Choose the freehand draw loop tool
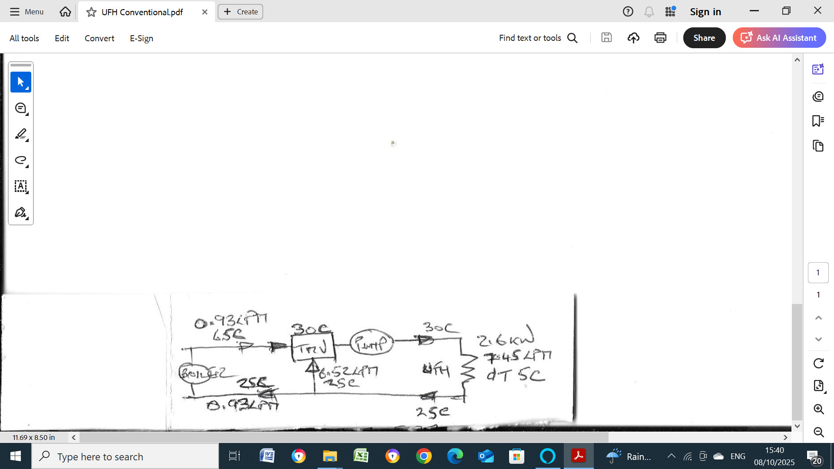The width and height of the screenshot is (834, 469). tap(20, 160)
